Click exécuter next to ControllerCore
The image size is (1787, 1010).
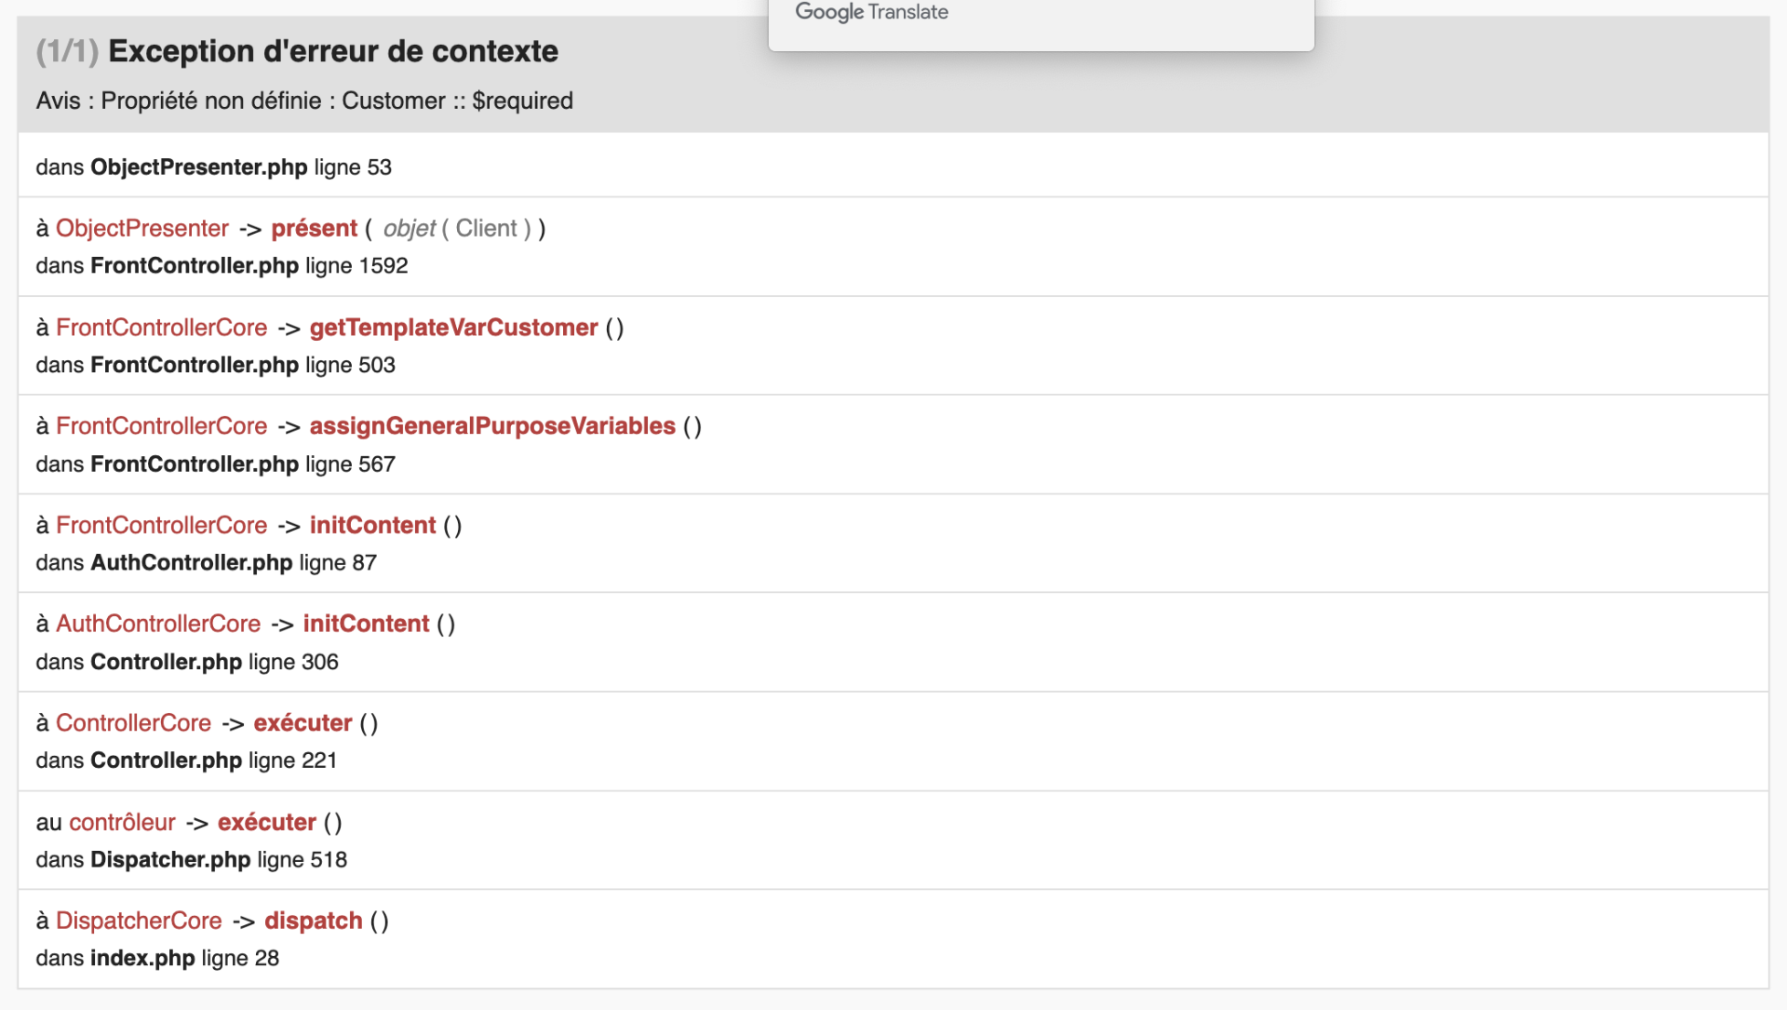(302, 723)
